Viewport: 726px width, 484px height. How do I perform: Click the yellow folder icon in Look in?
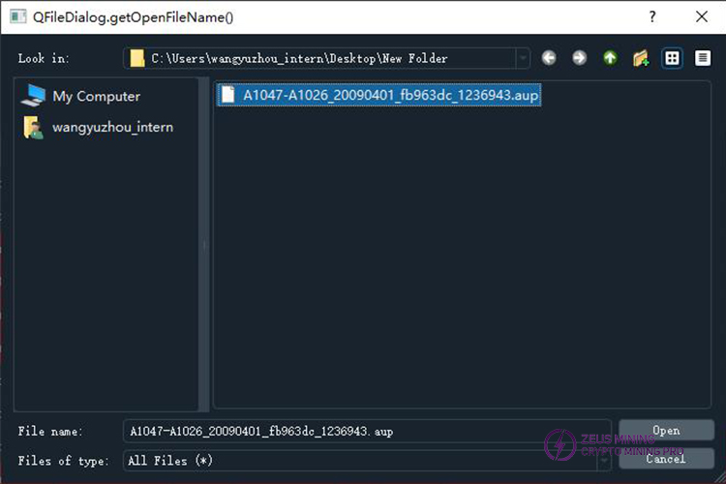[137, 58]
